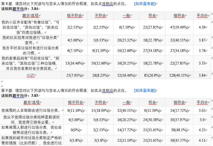Click the subtotal cell '128(40.51%)'

coord(179,75)
